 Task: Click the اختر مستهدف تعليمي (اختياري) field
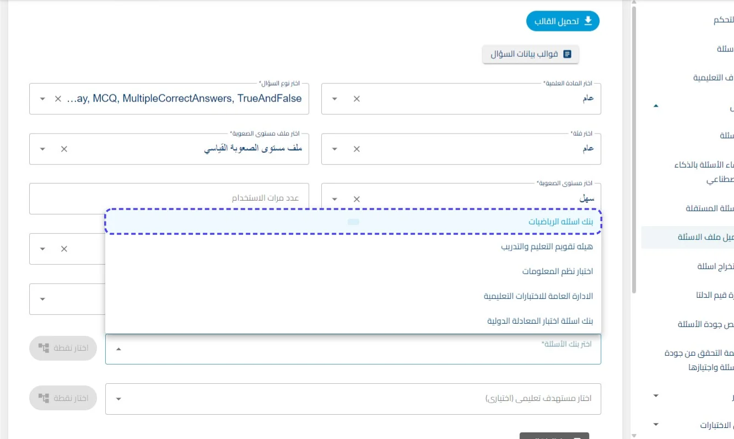click(x=353, y=399)
